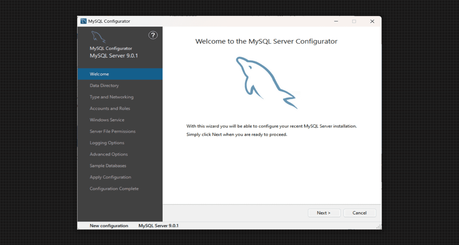459x245 pixels.
Task: Open help via the question mark icon
Action: tap(153, 35)
